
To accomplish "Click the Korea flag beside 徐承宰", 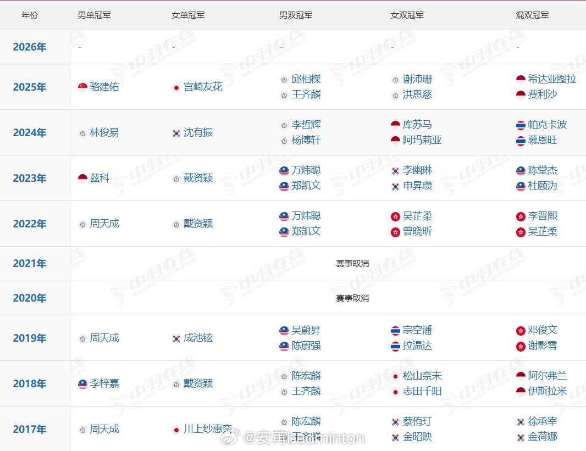I will tap(521, 422).
